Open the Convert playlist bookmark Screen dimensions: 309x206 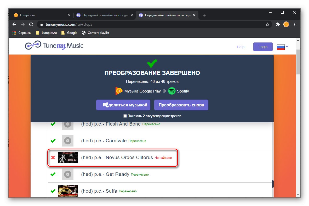tap(96, 33)
